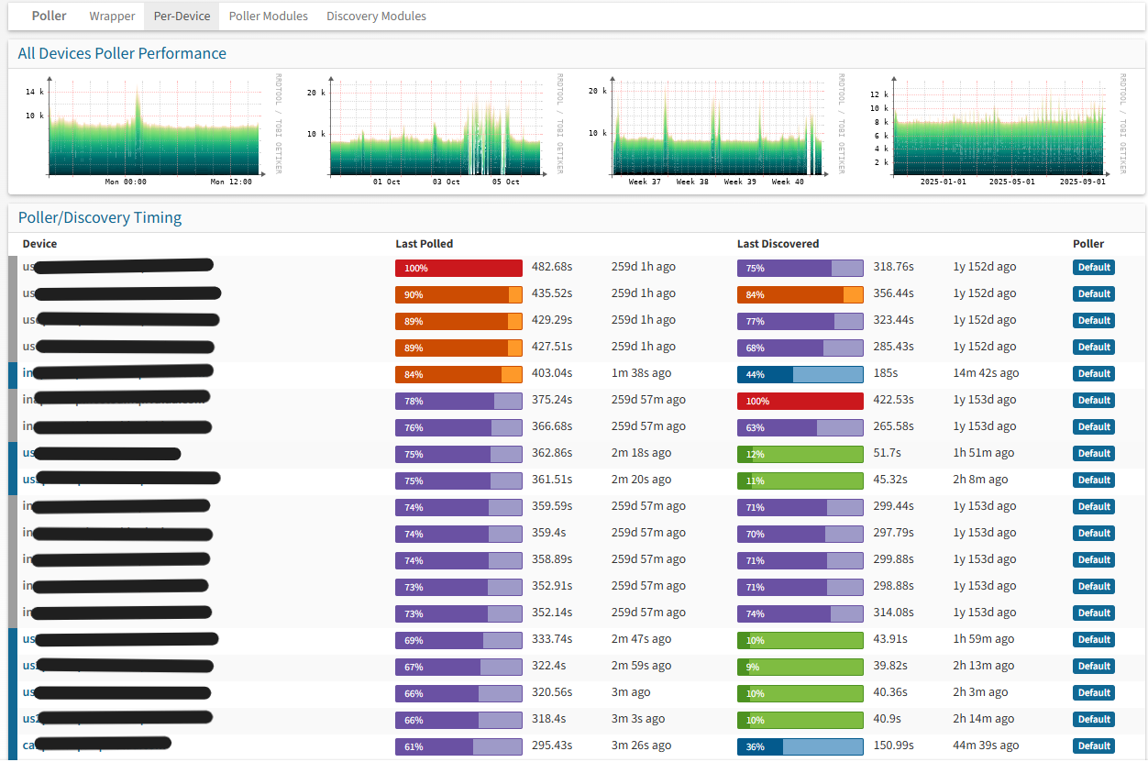
Task: Click Default badge in the 403.04s row
Action: [x=1093, y=374]
